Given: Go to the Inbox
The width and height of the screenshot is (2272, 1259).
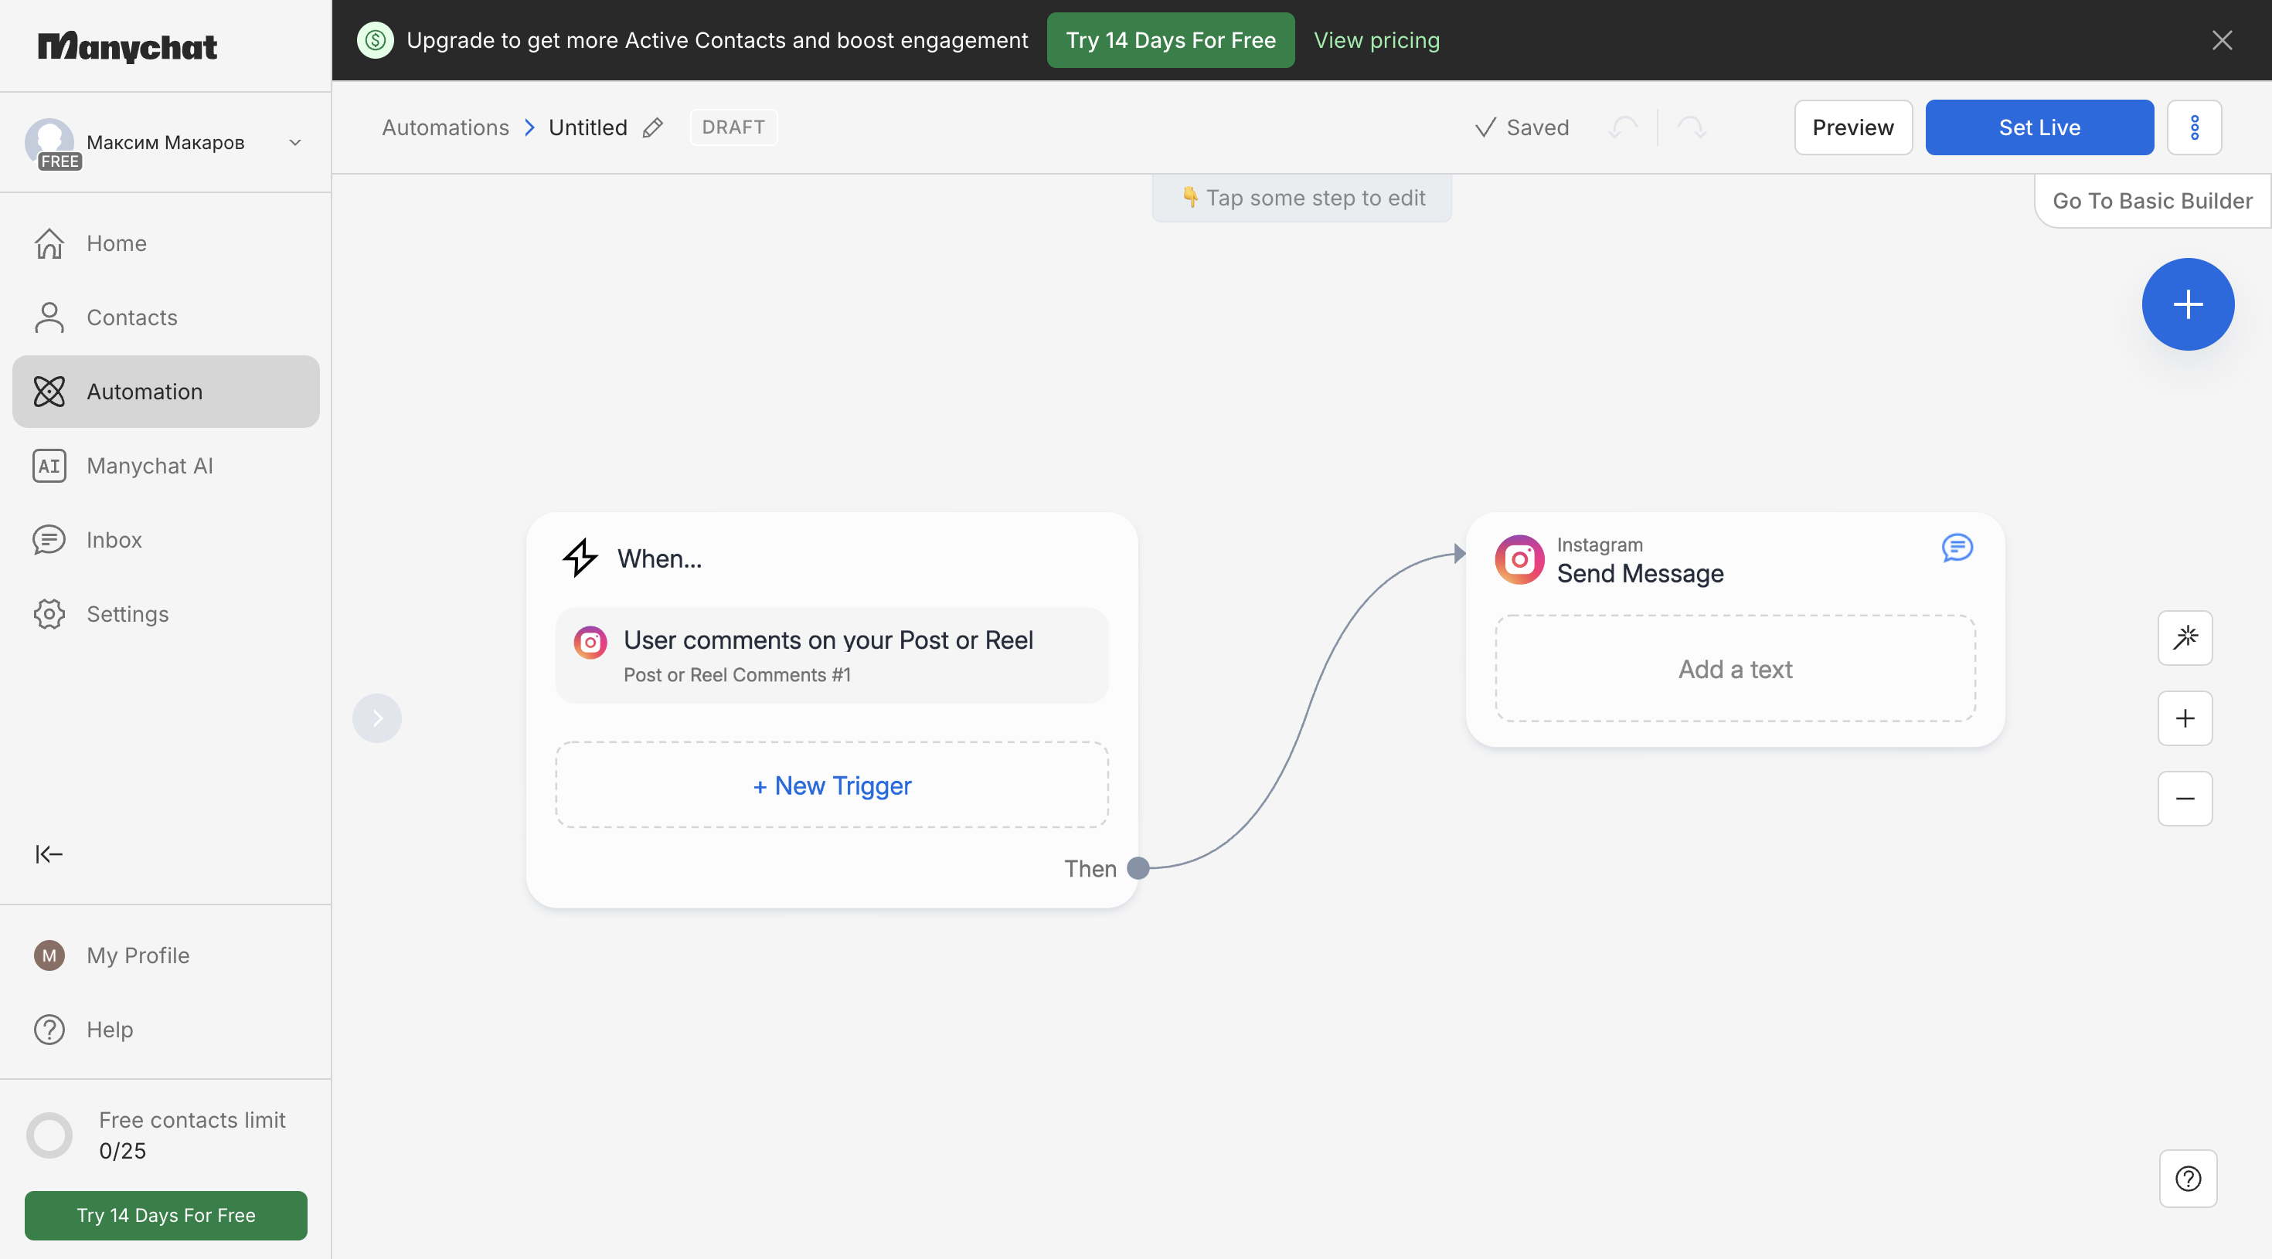Looking at the screenshot, I should [166, 540].
